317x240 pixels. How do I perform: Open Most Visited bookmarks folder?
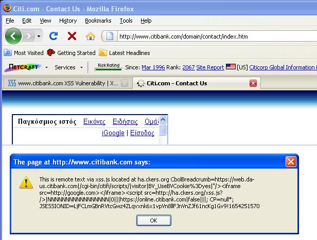(x=24, y=53)
